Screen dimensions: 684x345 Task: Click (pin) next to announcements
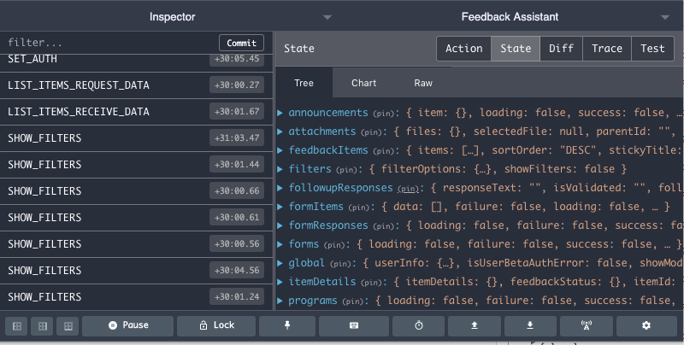coord(383,114)
